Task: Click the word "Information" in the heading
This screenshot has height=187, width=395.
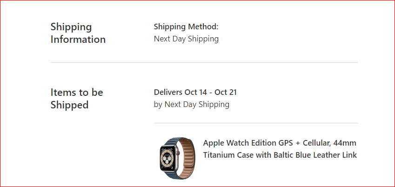Action: 78,40
